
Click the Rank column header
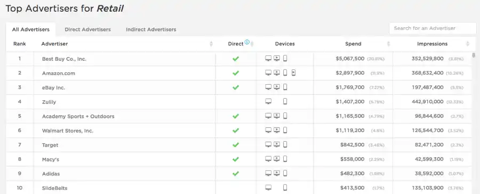coord(20,44)
